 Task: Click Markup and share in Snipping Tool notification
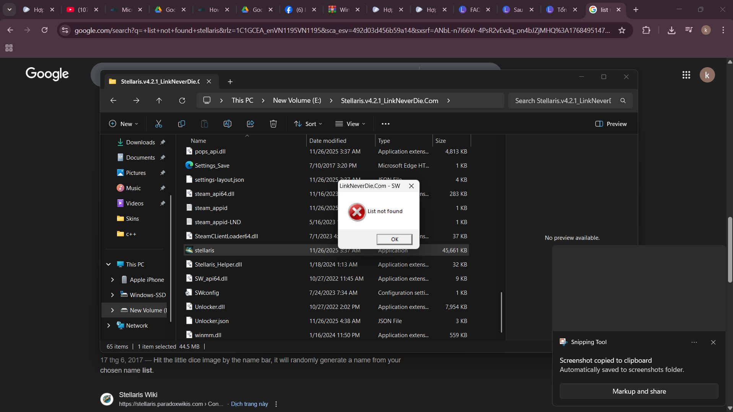[x=639, y=391]
